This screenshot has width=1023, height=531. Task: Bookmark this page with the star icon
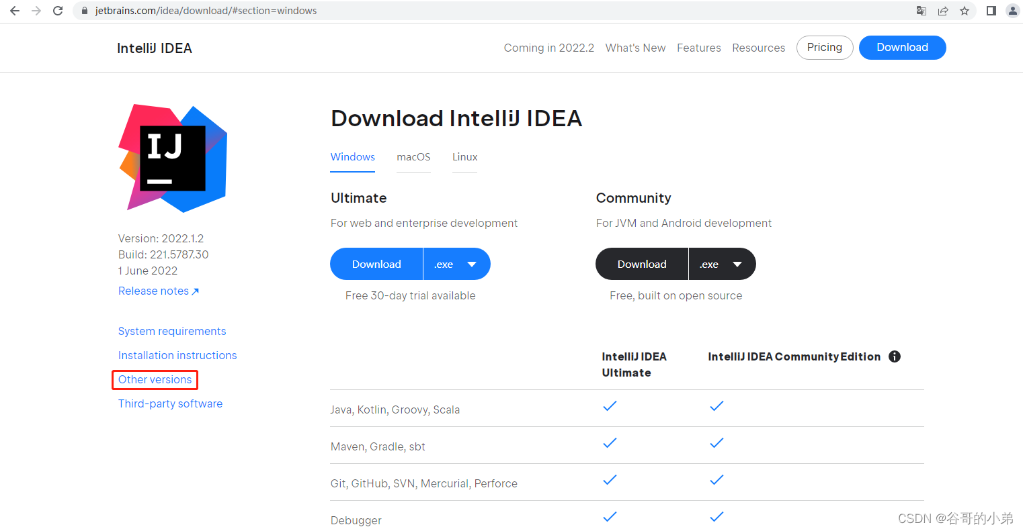[x=965, y=11]
